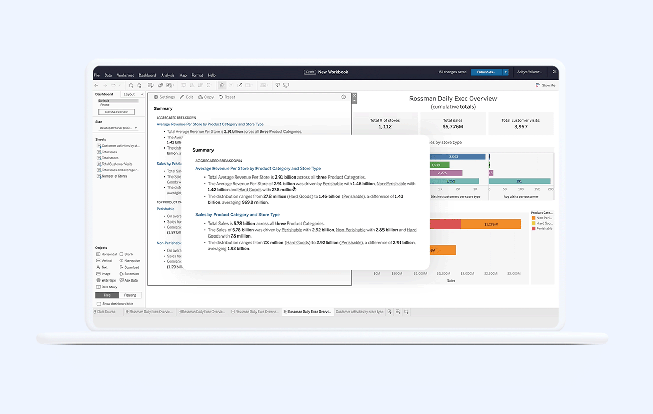
Task: Select the Ask Data object
Action: (129, 280)
